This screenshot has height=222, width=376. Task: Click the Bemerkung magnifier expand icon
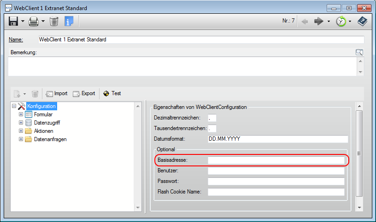coord(359,52)
